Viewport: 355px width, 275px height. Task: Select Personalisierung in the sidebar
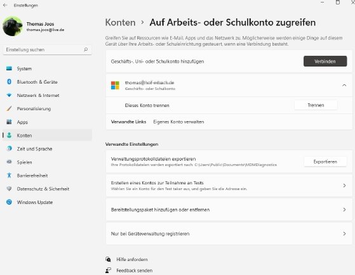point(48,108)
